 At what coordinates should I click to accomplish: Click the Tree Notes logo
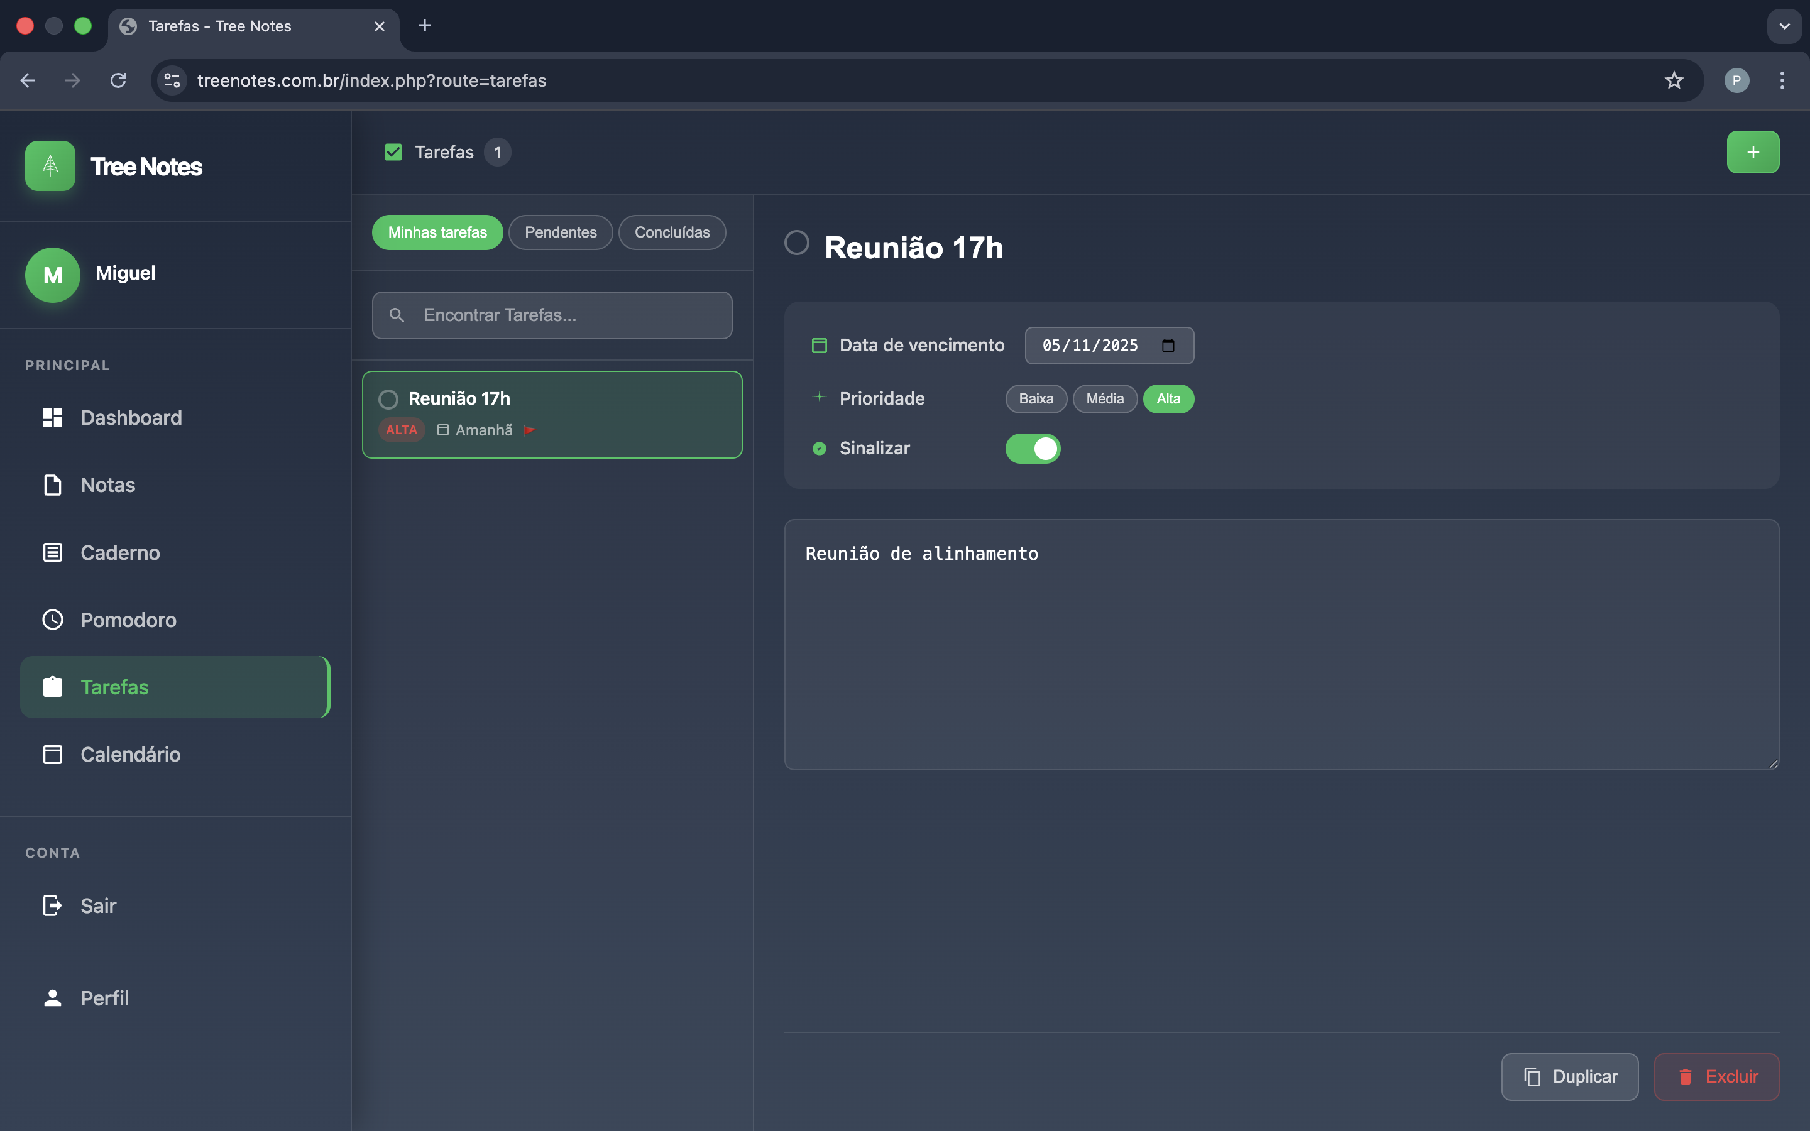[50, 165]
